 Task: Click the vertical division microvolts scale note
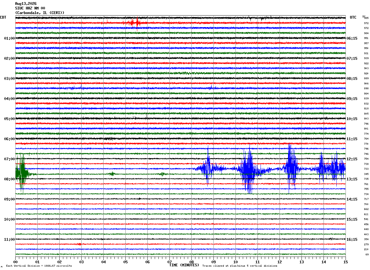[39, 266]
